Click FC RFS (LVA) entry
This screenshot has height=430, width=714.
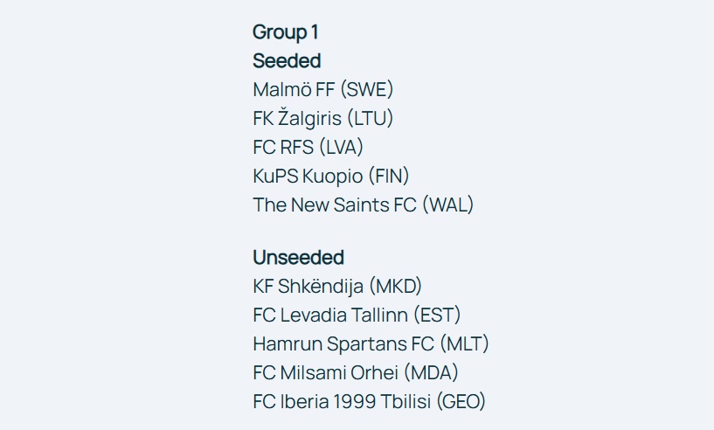coord(308,148)
